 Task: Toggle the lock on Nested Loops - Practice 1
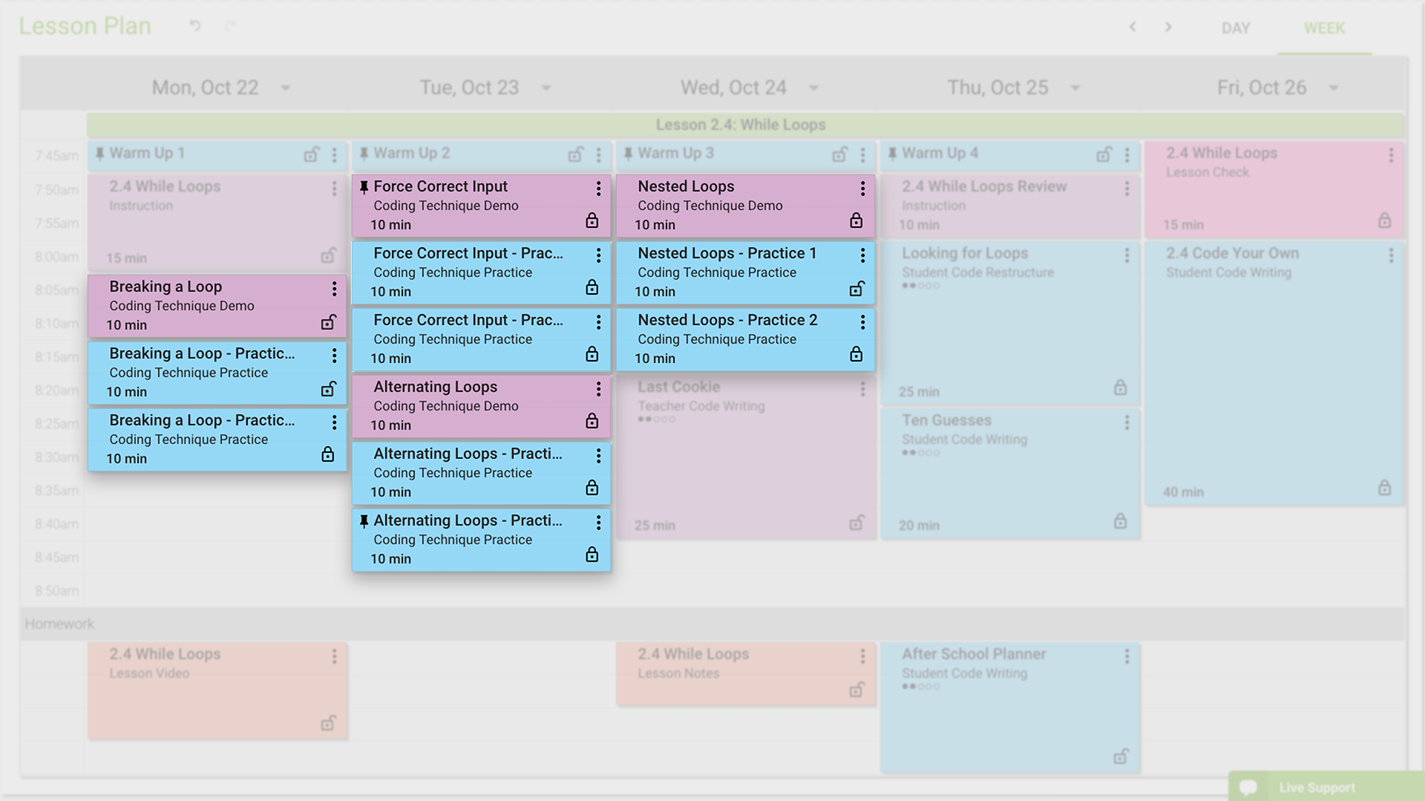click(856, 290)
